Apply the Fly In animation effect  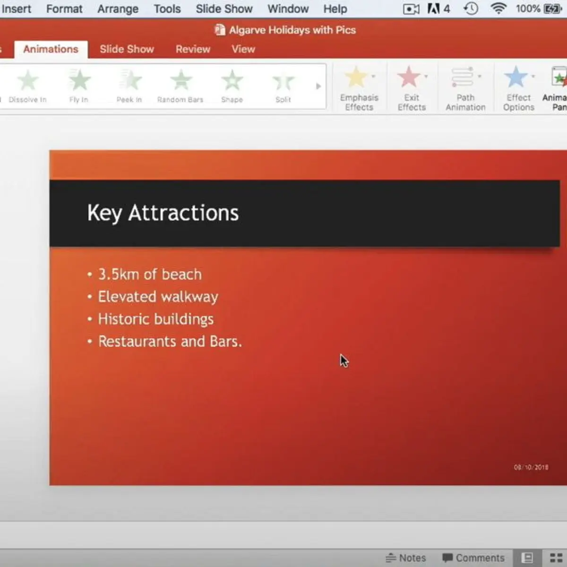(79, 86)
